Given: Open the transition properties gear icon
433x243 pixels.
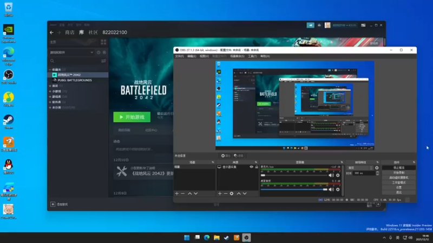Looking at the screenshot, I should 377,168.
